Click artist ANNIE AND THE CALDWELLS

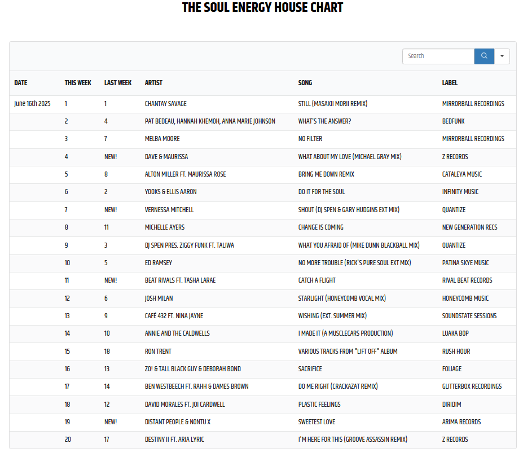177,333
